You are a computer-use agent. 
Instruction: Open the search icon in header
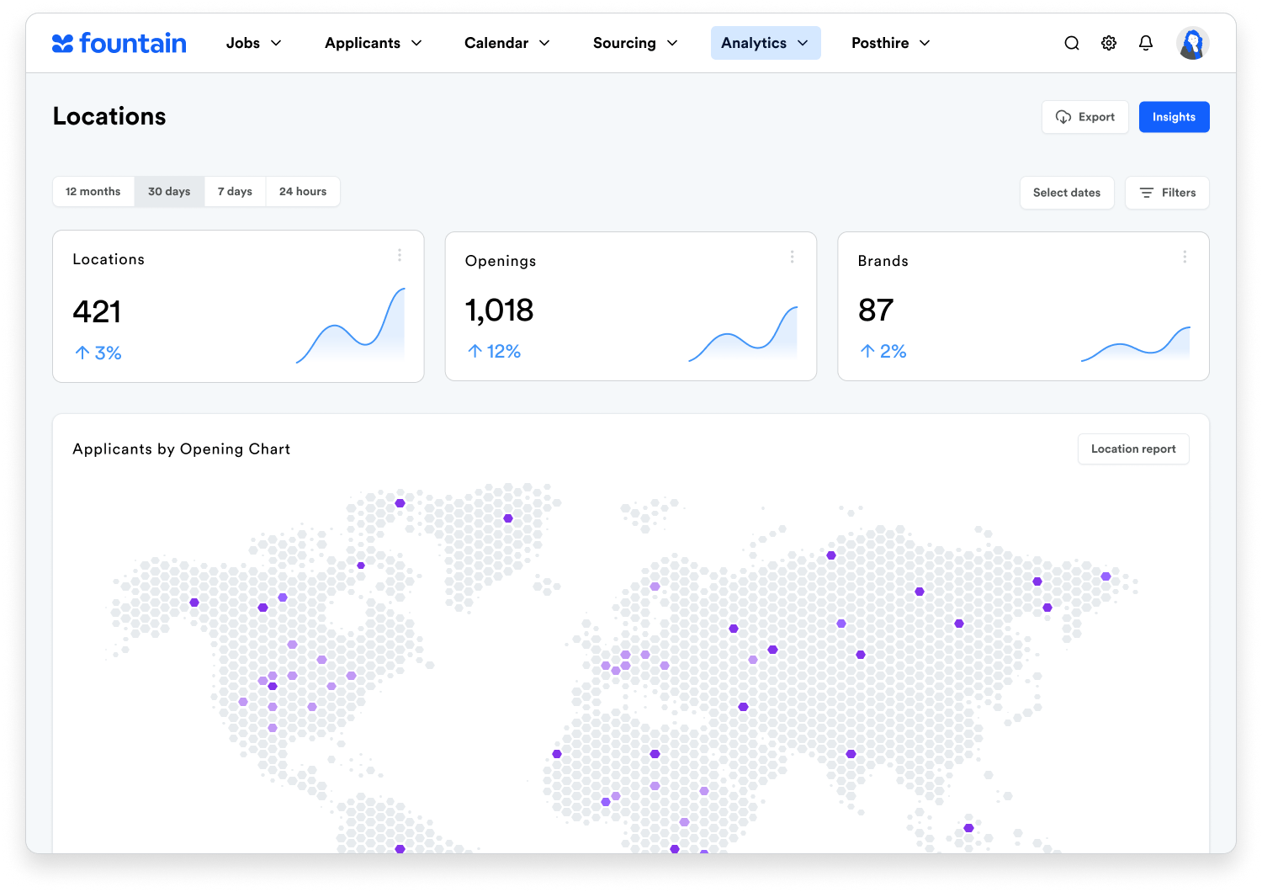click(1071, 43)
